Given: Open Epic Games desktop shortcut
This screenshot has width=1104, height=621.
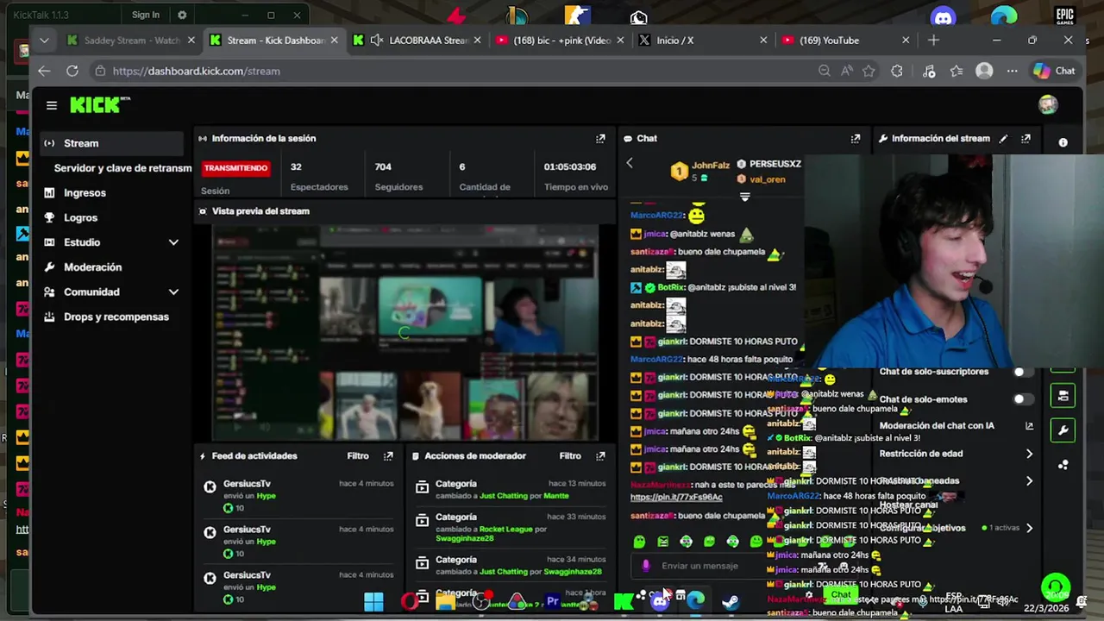Looking at the screenshot, I should point(1064,16).
